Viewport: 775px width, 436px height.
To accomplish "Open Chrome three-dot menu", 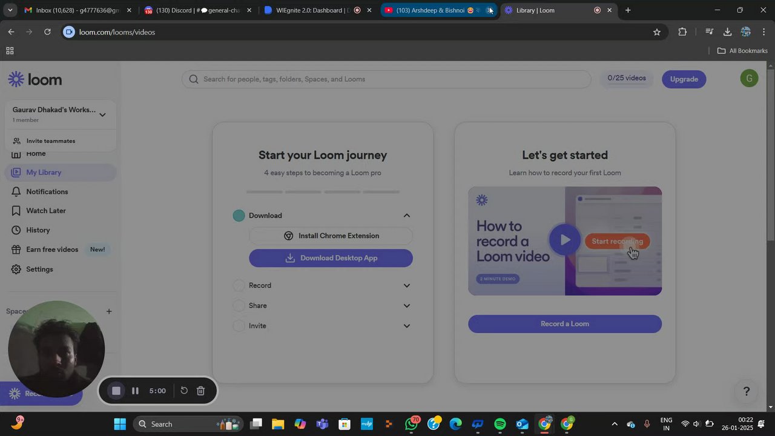I will [x=764, y=32].
